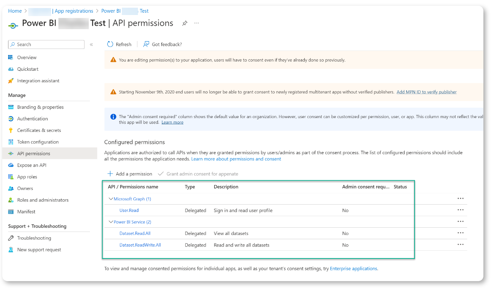Click the Manifest icon in sidebar
The height and width of the screenshot is (290, 493).
point(11,212)
